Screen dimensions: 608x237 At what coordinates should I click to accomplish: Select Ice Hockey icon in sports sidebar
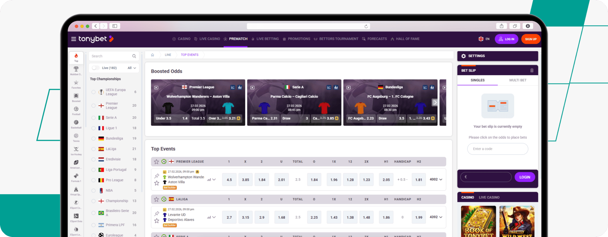click(76, 149)
